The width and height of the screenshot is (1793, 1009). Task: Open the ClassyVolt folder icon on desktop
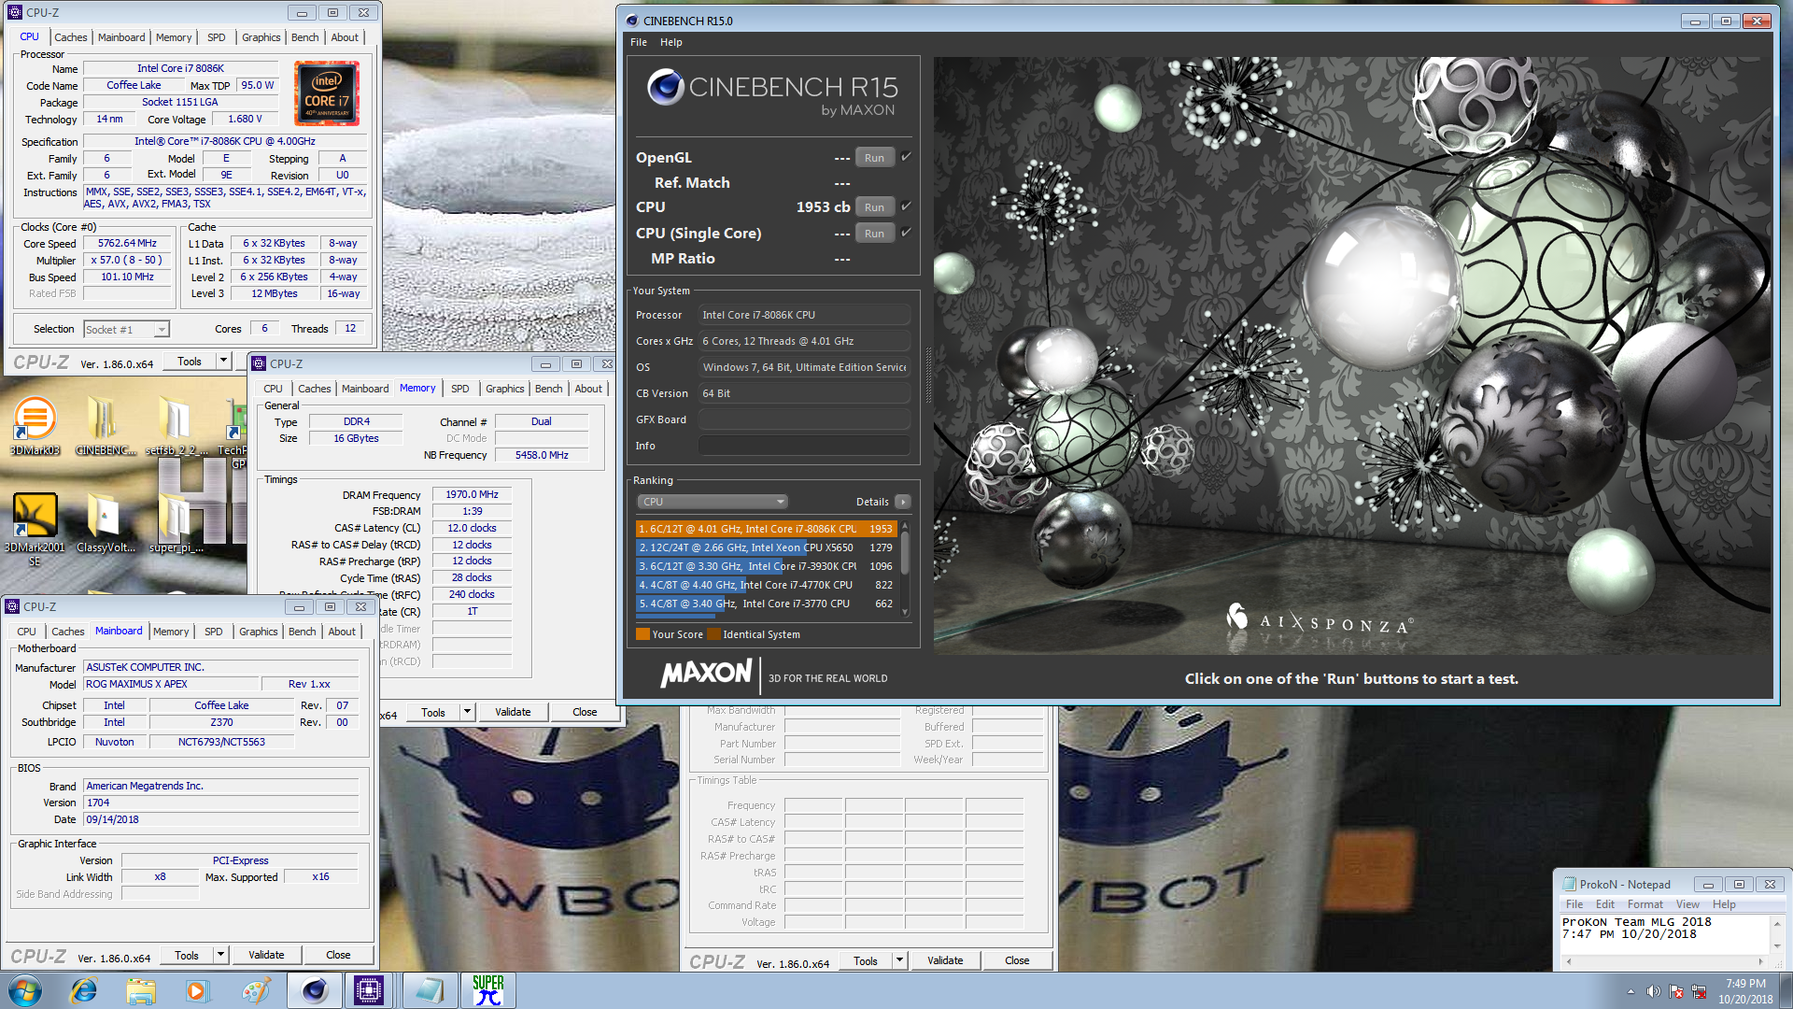(x=105, y=523)
